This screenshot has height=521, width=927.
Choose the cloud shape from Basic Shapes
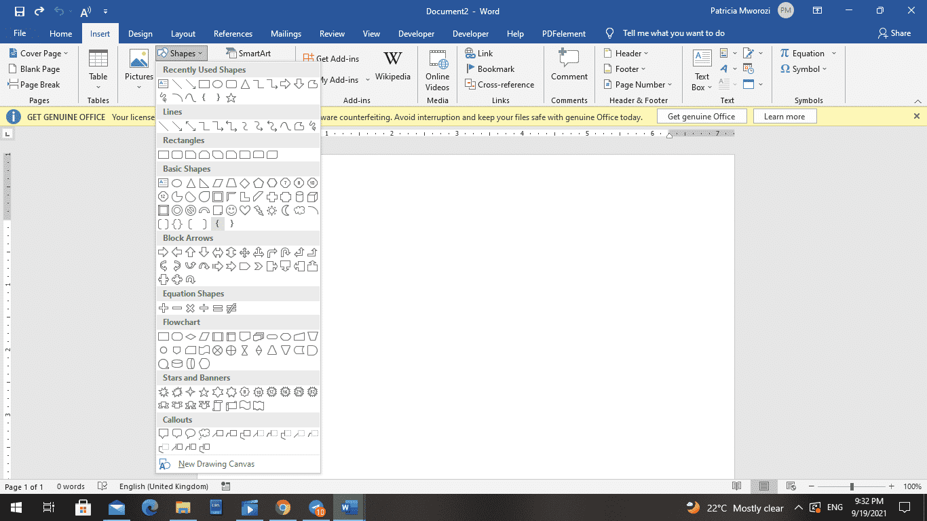(x=299, y=210)
